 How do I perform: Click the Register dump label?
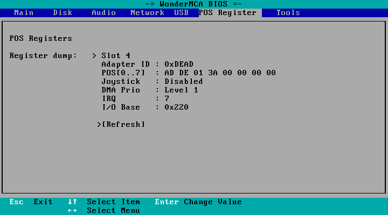43,55
